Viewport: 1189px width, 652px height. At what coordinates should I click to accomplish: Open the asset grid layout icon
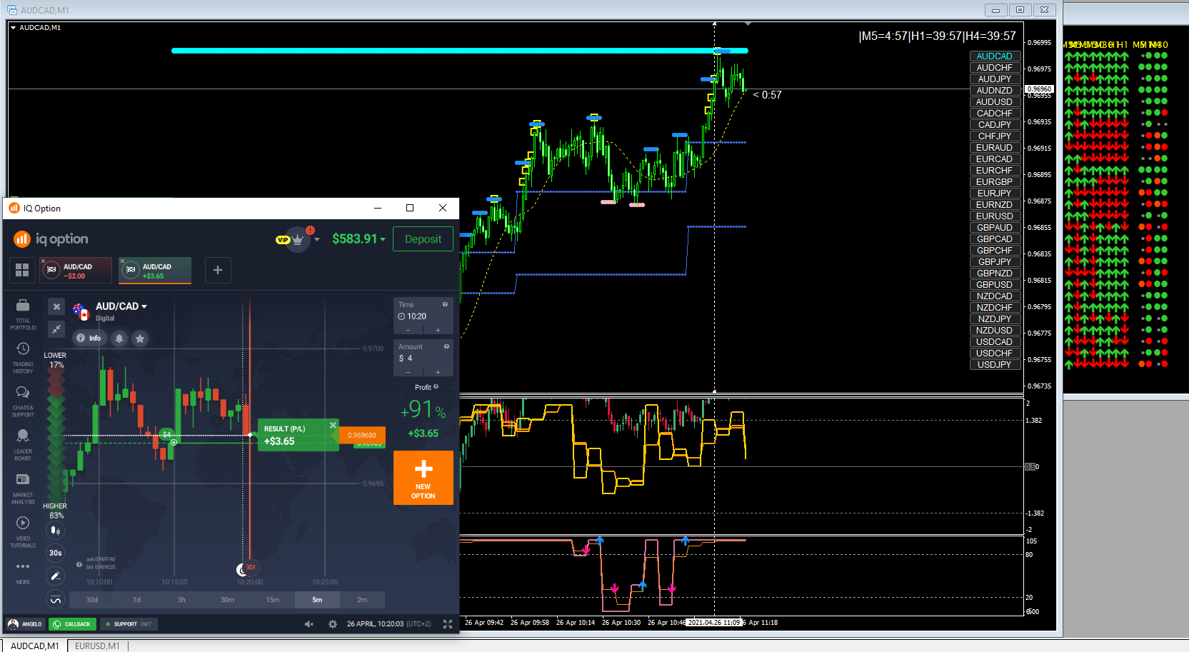tap(22, 270)
